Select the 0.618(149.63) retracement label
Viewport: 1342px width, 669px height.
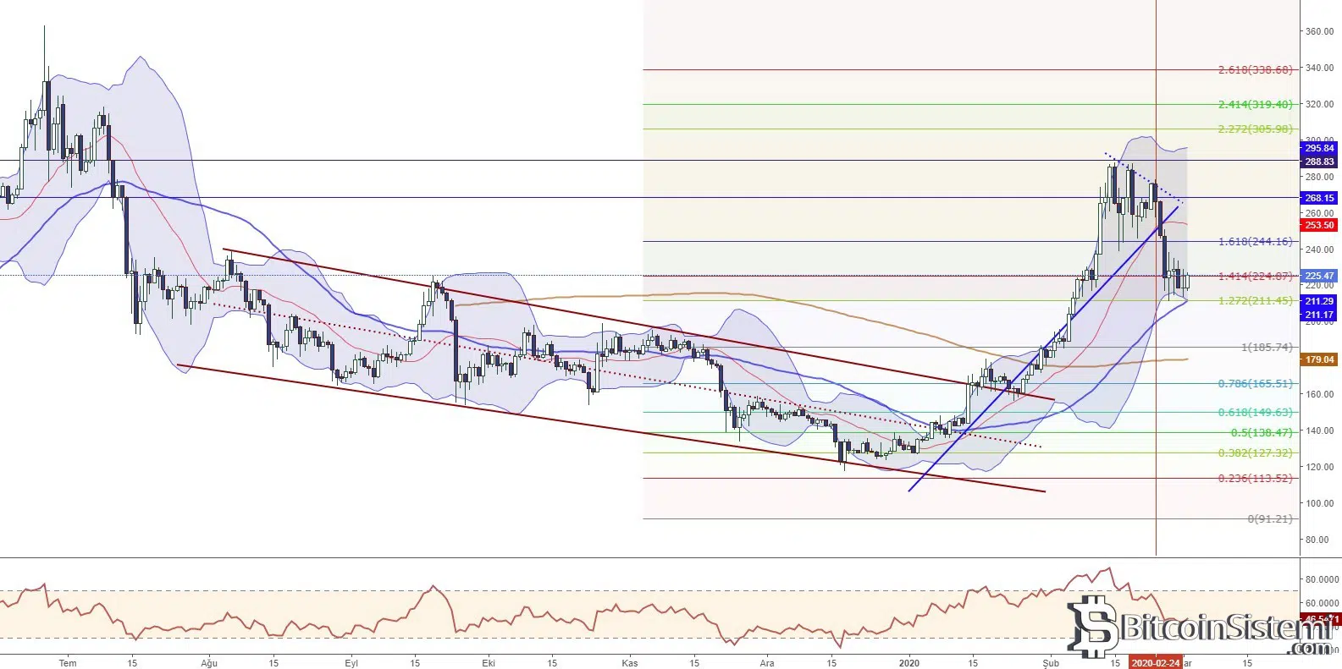[1255, 413]
